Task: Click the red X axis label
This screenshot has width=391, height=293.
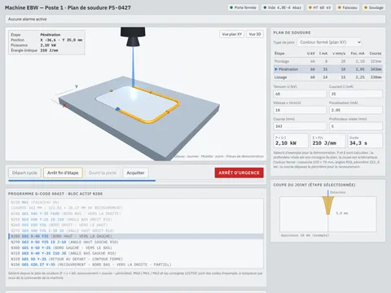Action: pyautogui.click(x=64, y=106)
